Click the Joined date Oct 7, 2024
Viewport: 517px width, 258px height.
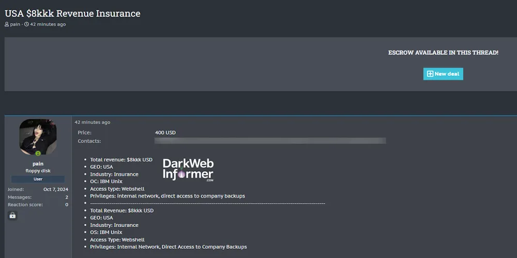tap(55, 189)
